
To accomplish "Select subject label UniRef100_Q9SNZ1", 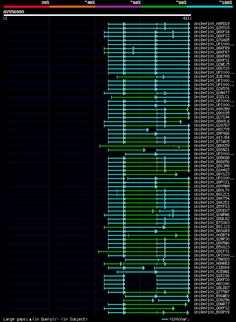I will [x=212, y=150].
